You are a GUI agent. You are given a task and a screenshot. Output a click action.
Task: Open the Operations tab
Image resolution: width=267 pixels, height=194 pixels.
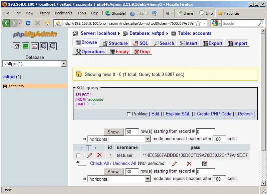90,52
